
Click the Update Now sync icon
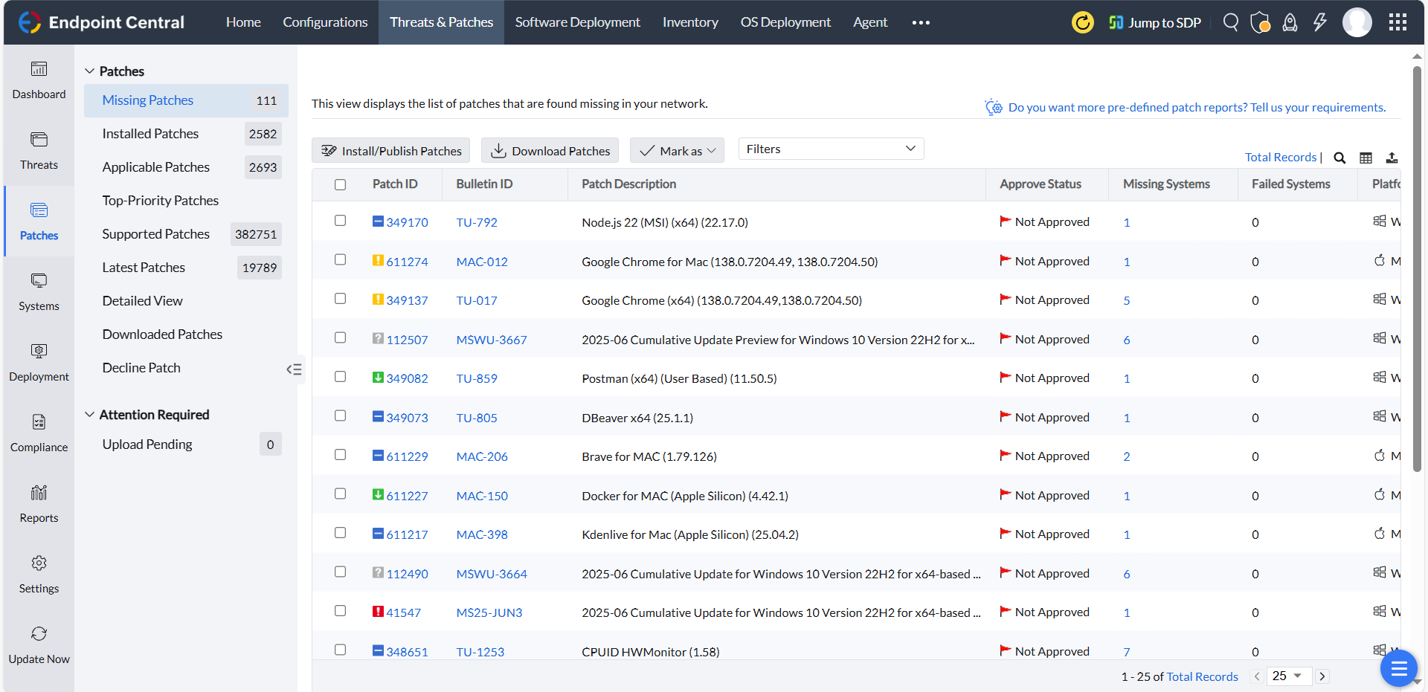click(39, 634)
